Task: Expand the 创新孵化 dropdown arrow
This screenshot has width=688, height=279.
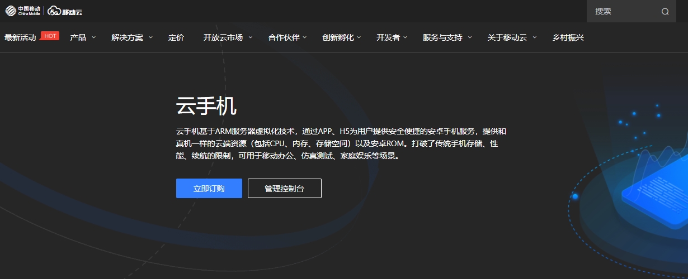Action: [359, 37]
